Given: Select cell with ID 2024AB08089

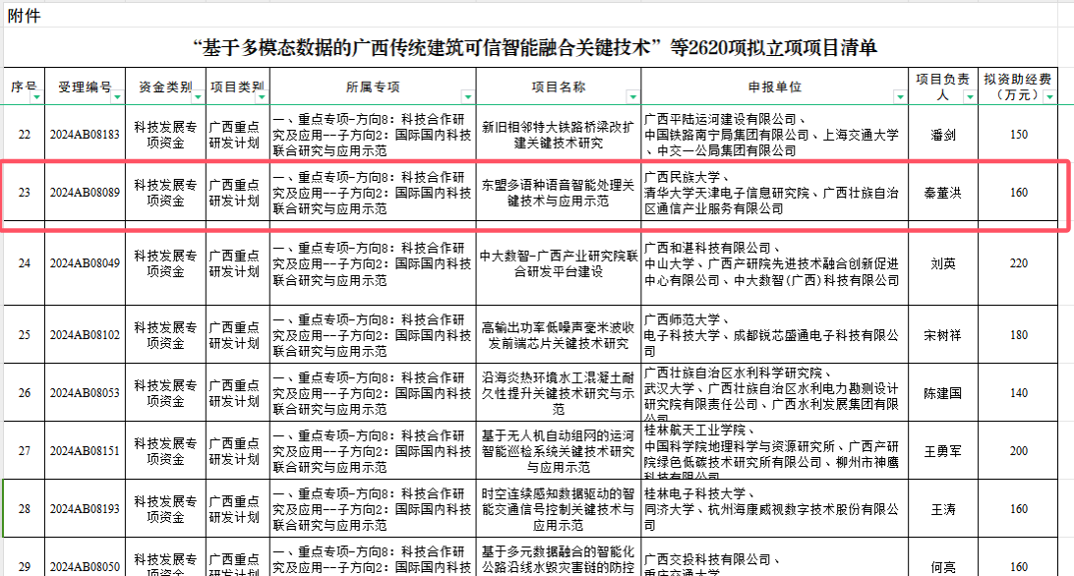Looking at the screenshot, I should tap(85, 193).
